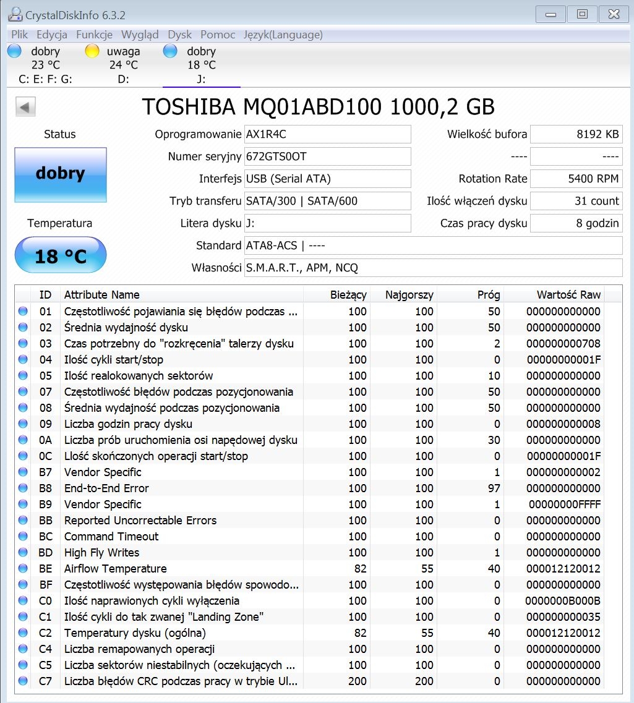This screenshot has width=634, height=703.
Task: Click power-on hours value 8 godzin
Action: click(x=576, y=223)
